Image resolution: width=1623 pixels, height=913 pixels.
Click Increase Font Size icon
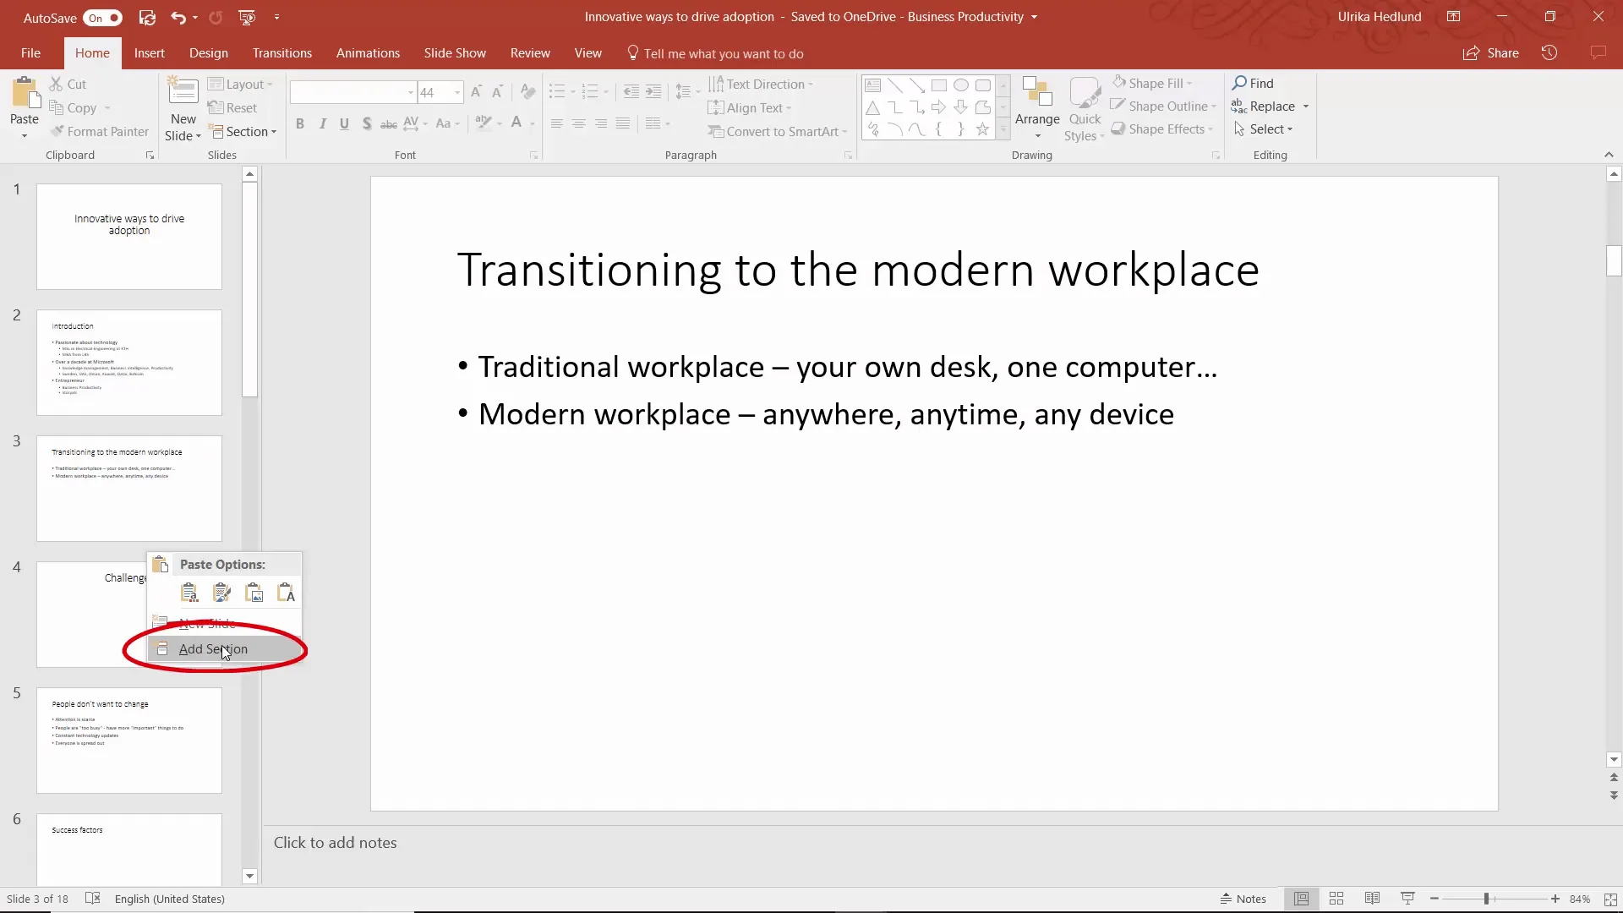[x=476, y=92]
